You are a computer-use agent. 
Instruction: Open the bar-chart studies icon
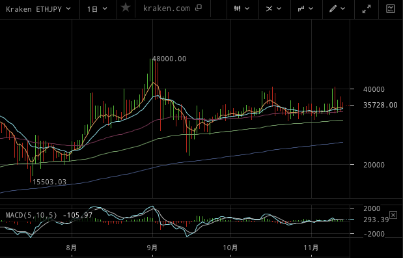pos(301,8)
